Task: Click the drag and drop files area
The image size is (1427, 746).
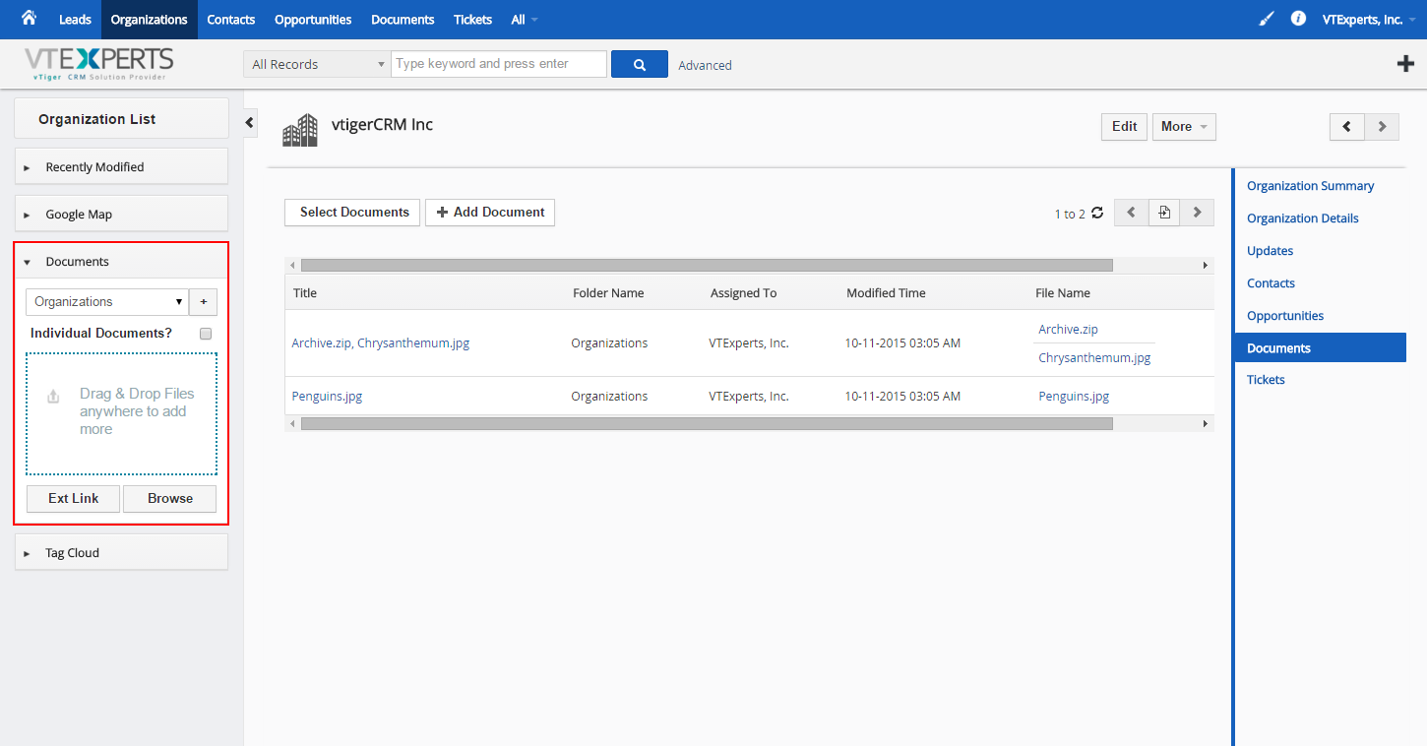Action: (122, 414)
